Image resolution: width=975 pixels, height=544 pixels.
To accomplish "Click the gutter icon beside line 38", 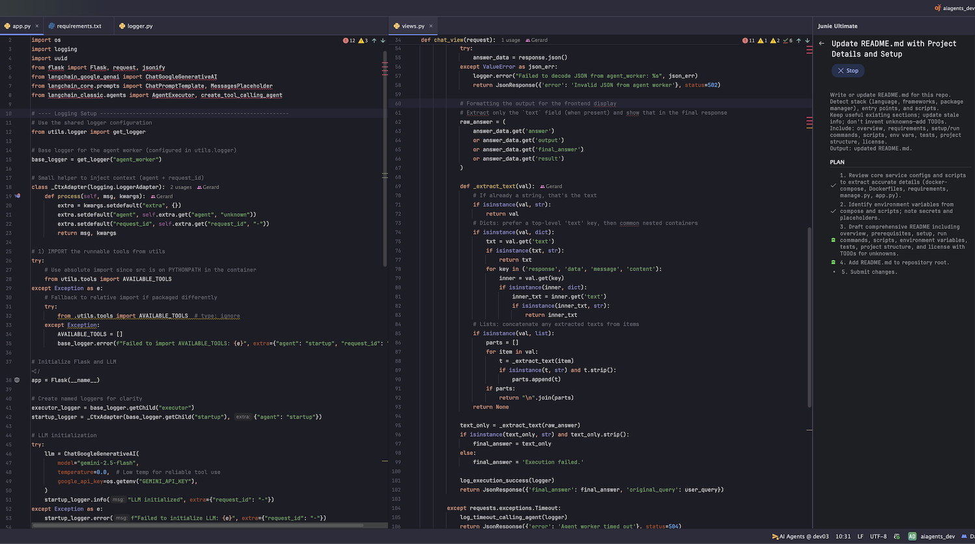I will [x=18, y=380].
